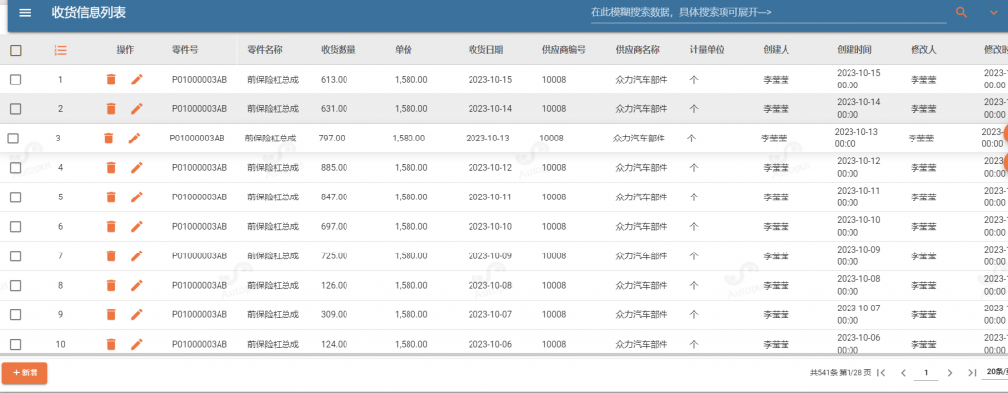Click the 单价 column header
Image resolution: width=1008 pixels, height=393 pixels.
click(403, 50)
